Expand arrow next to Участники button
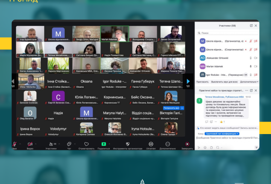The height and width of the screenshot is (184, 271). [59, 144]
